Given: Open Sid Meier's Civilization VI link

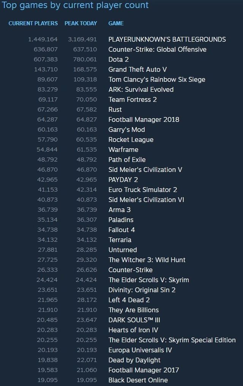Looking at the screenshot, I should coord(146,200).
